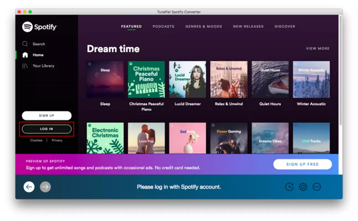Open the Quiet Hours playlist cover

270,80
